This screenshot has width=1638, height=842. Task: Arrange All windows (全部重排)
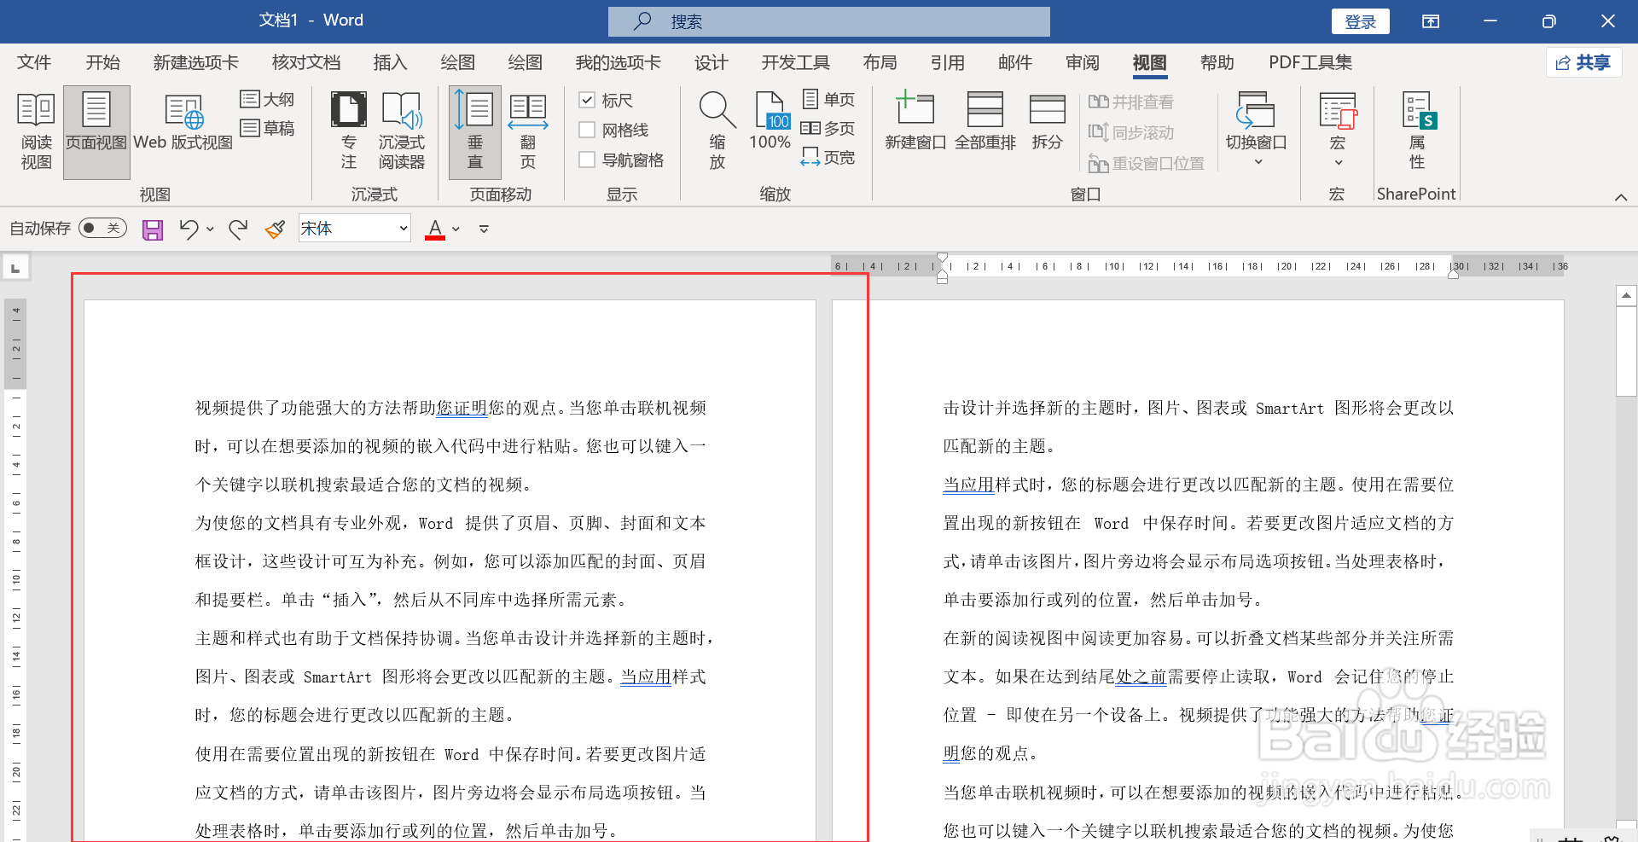click(985, 121)
